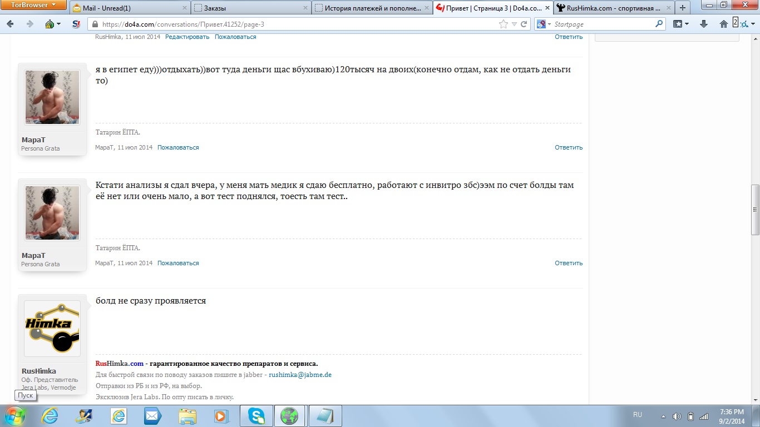Open the URL history dropdown arrow
The height and width of the screenshot is (427, 760).
coord(514,24)
